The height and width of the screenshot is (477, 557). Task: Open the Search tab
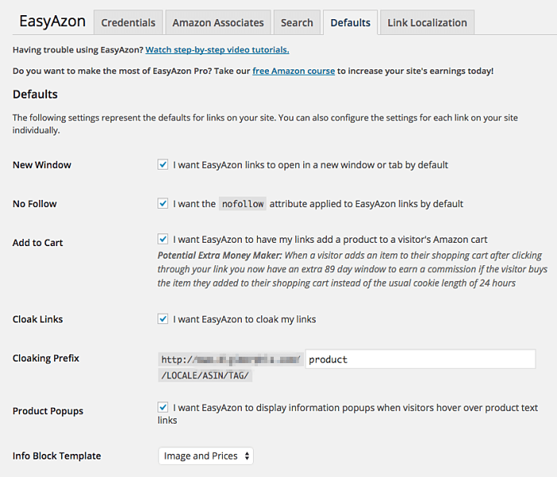[297, 22]
